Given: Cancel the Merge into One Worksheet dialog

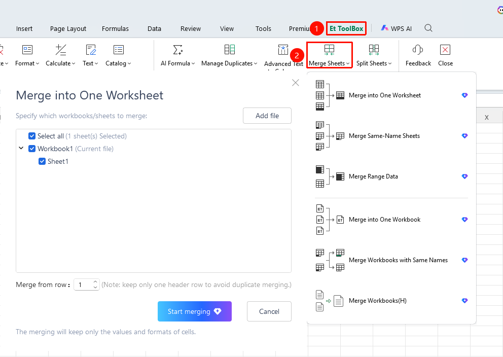Looking at the screenshot, I should 269,311.
